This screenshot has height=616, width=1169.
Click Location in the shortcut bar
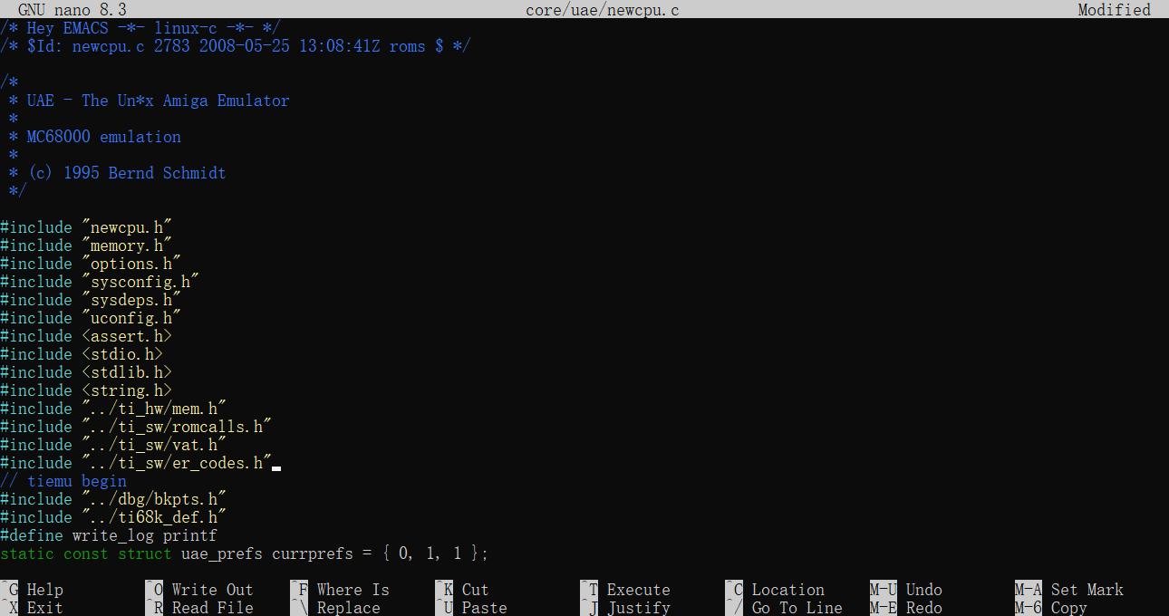point(787,590)
